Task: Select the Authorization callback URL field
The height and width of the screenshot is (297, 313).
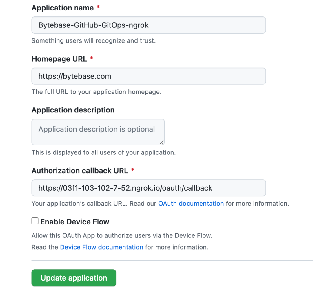Action: point(148,188)
